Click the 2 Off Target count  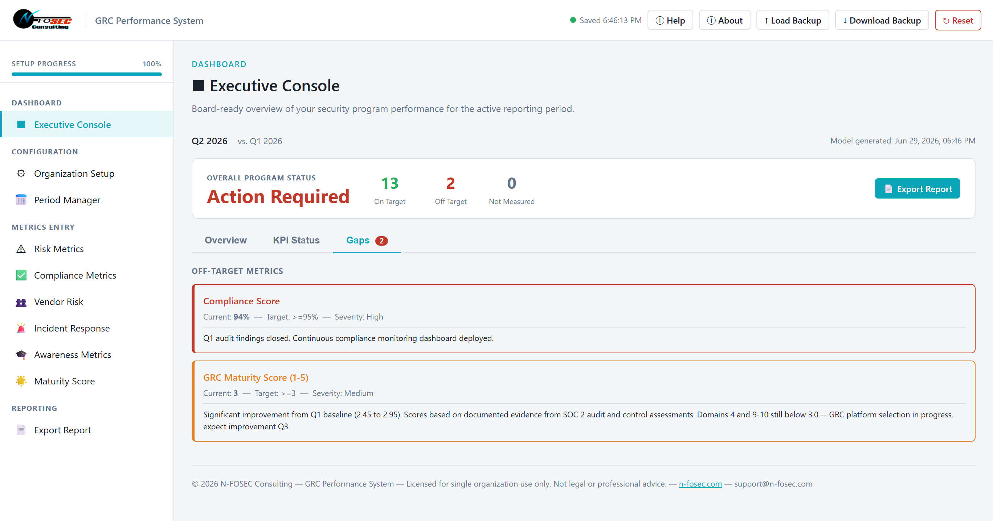click(x=451, y=183)
